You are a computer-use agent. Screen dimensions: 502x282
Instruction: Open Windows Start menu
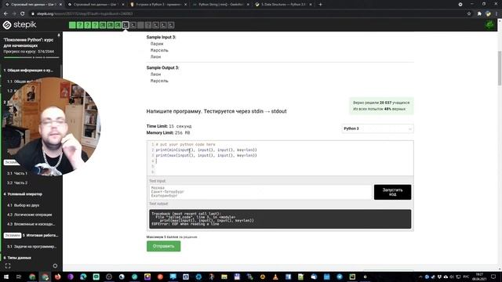pos(6,277)
